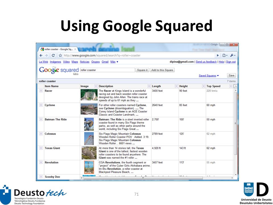Click the vertical scrollbar thumb
Screen dimensions: 273x205
click(235, 123)
